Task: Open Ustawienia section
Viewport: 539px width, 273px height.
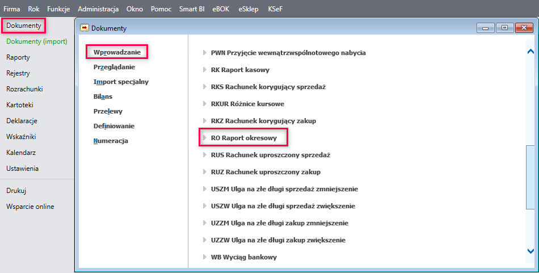Action: 22,168
